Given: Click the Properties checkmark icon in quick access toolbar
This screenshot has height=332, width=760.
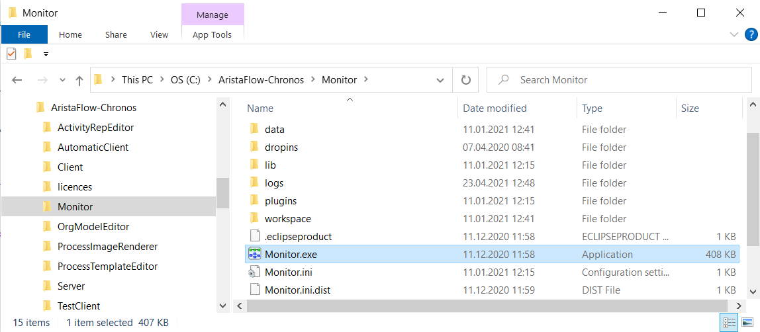Looking at the screenshot, I should pyautogui.click(x=11, y=54).
